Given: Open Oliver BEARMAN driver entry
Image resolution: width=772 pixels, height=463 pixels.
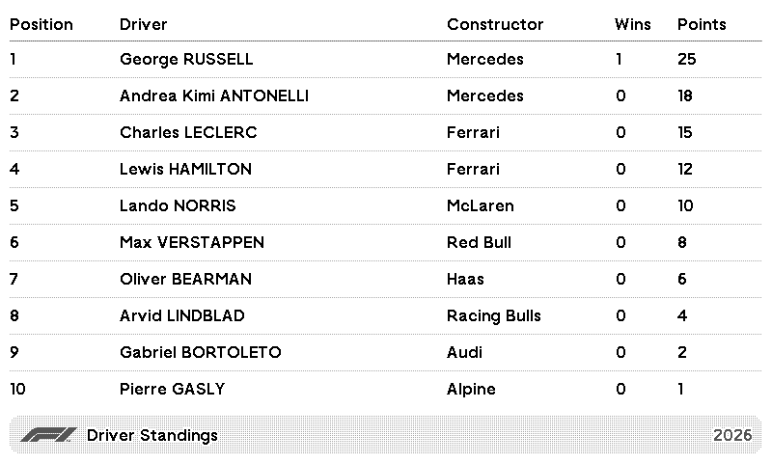Looking at the screenshot, I should tap(185, 279).
